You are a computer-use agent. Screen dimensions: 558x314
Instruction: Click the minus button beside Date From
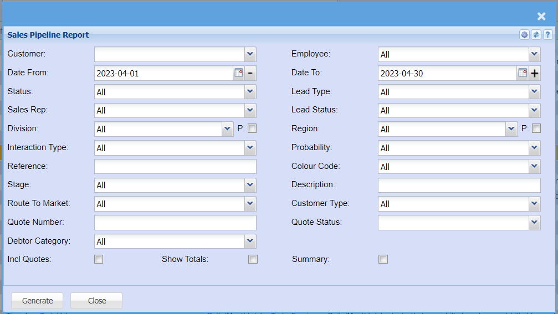tap(250, 73)
